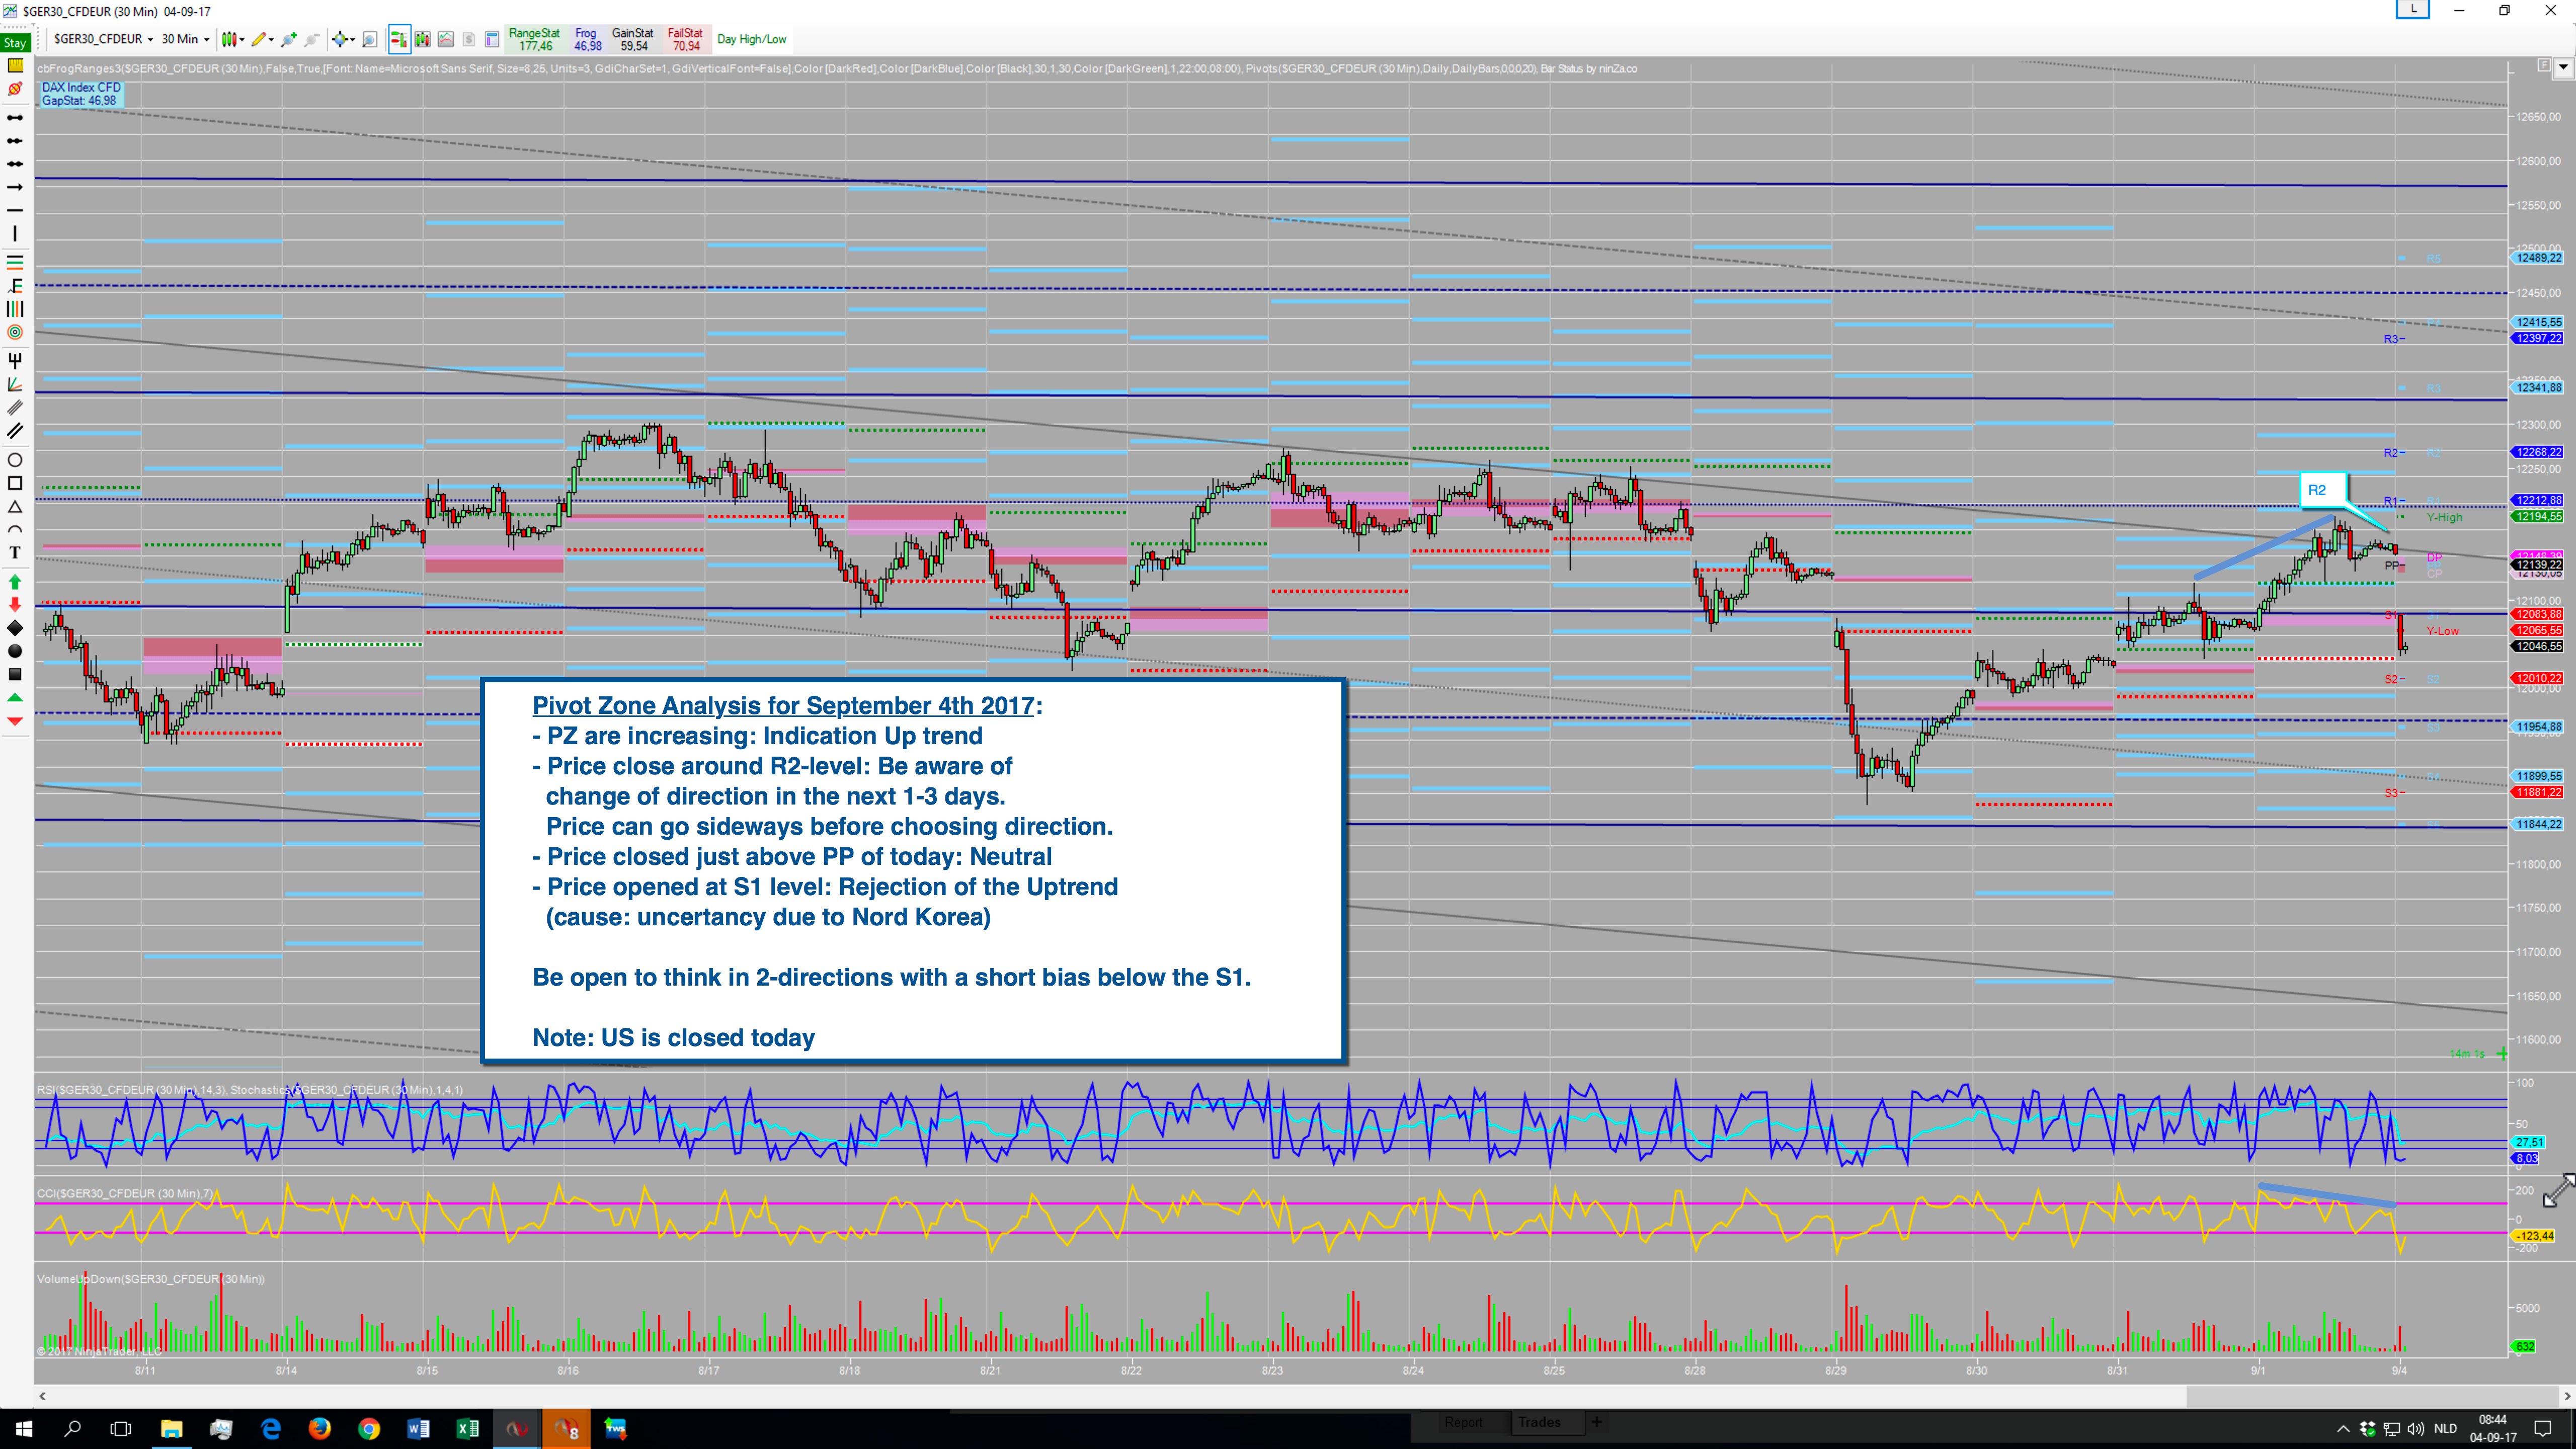Click the Day High/Low button

point(752,39)
